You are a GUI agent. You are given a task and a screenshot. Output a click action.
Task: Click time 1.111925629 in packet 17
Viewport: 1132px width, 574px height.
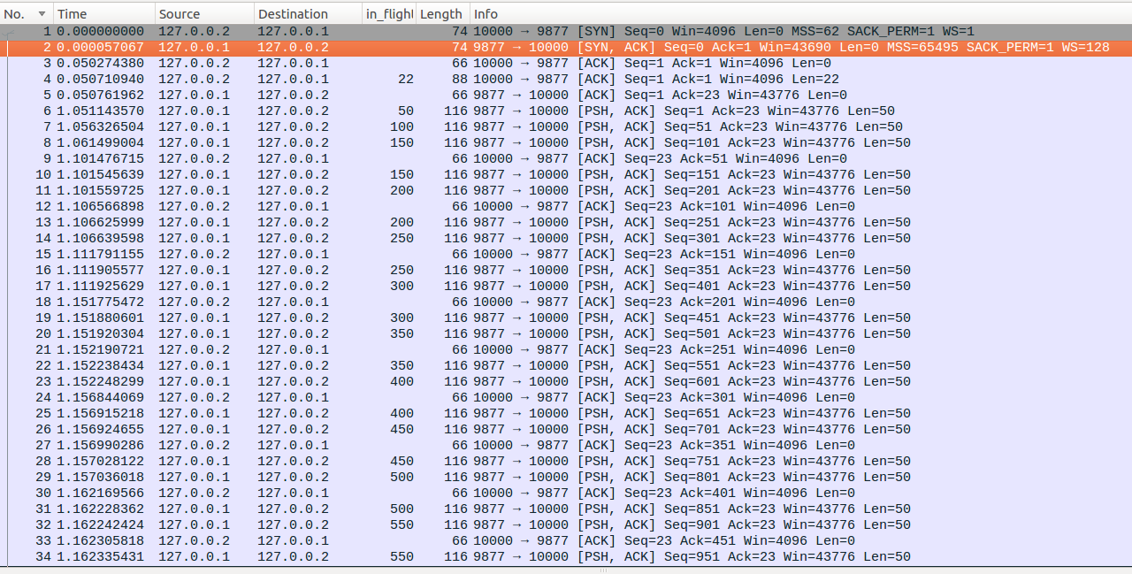pyautogui.click(x=100, y=287)
